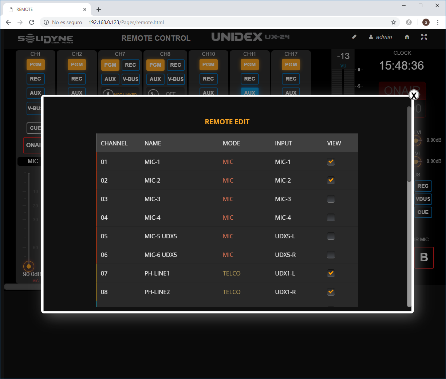Click the MODE value MIC for channel 05
This screenshot has width=446, height=379.
pyautogui.click(x=228, y=236)
